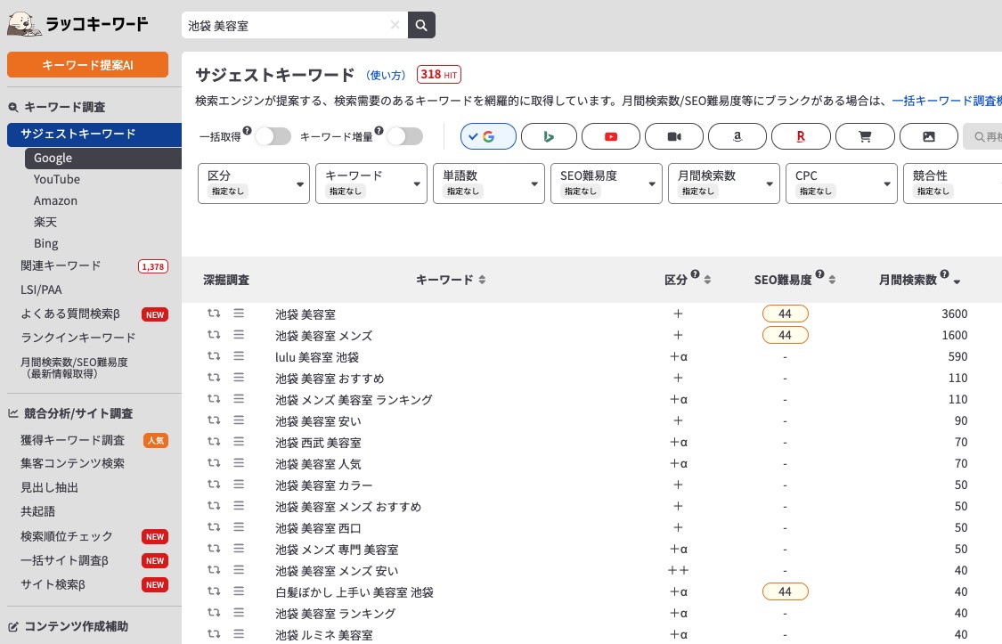Open the 使い方 help link

pyautogui.click(x=386, y=76)
